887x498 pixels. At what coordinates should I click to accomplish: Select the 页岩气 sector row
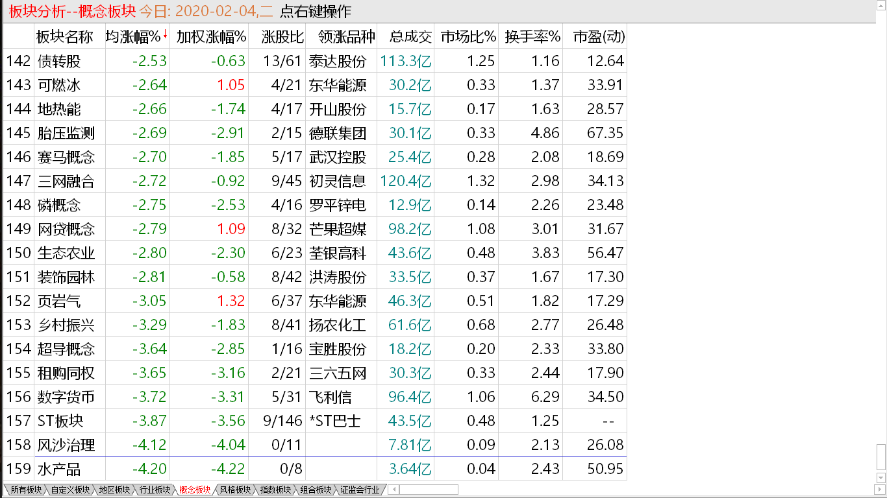pos(315,301)
